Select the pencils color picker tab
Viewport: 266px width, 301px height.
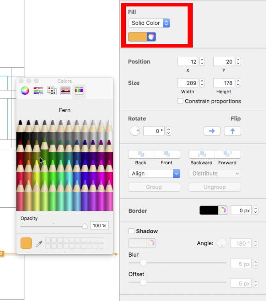click(79, 90)
